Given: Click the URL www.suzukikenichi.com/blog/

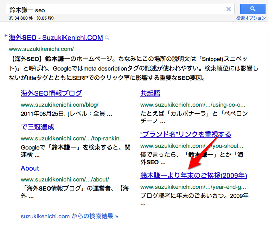Looking at the screenshot, I should tap(59, 105).
